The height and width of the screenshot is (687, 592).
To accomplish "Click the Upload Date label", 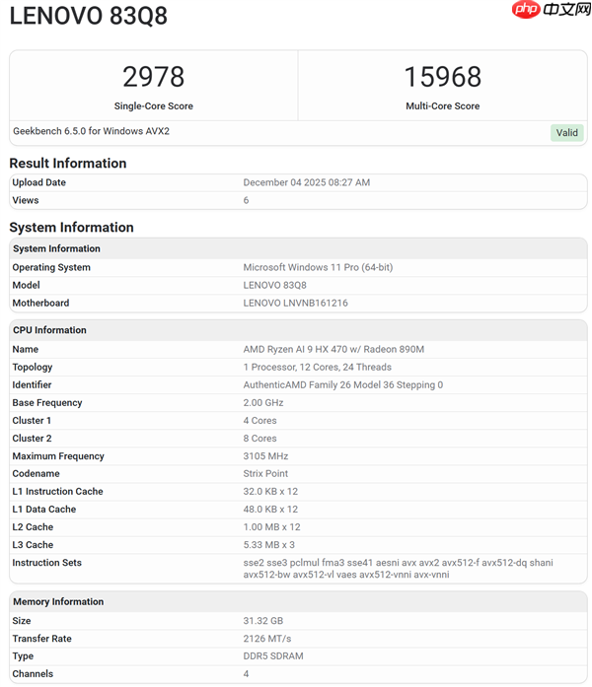I will pos(39,182).
